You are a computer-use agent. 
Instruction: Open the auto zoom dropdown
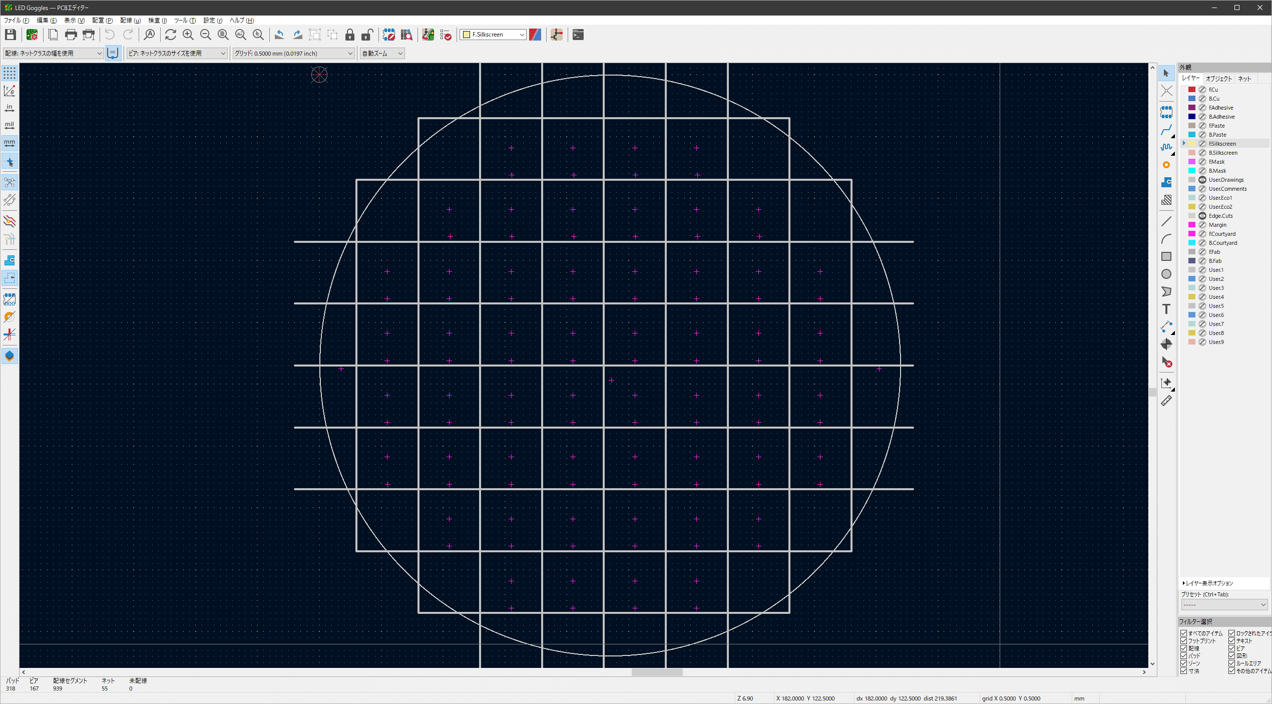pyautogui.click(x=382, y=53)
